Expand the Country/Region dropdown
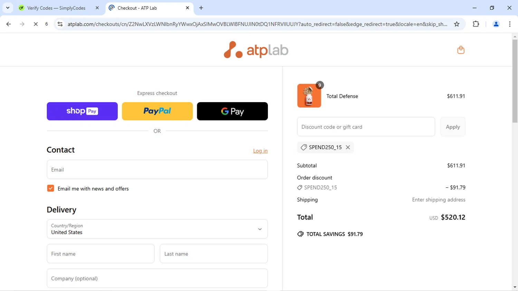This screenshot has height=291, width=518. tap(157, 229)
